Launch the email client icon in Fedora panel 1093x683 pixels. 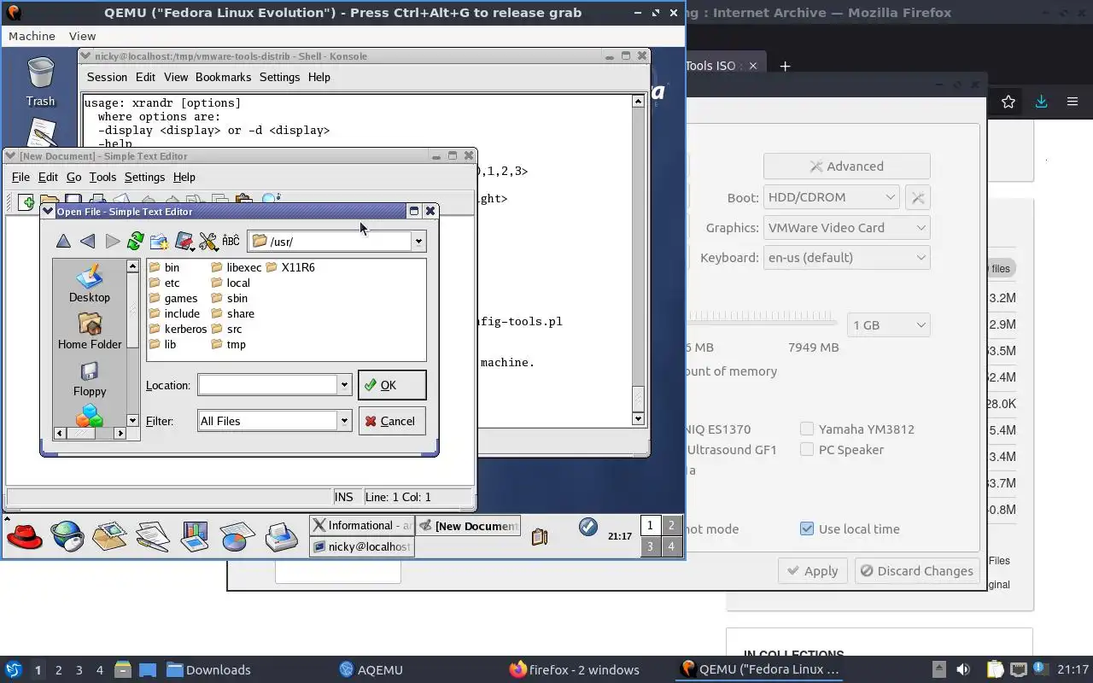109,536
